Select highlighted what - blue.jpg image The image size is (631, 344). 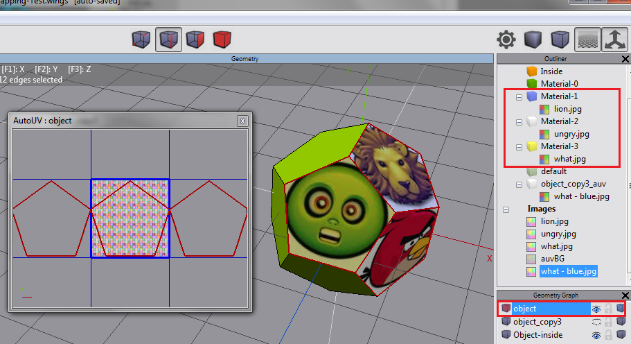[568, 271]
